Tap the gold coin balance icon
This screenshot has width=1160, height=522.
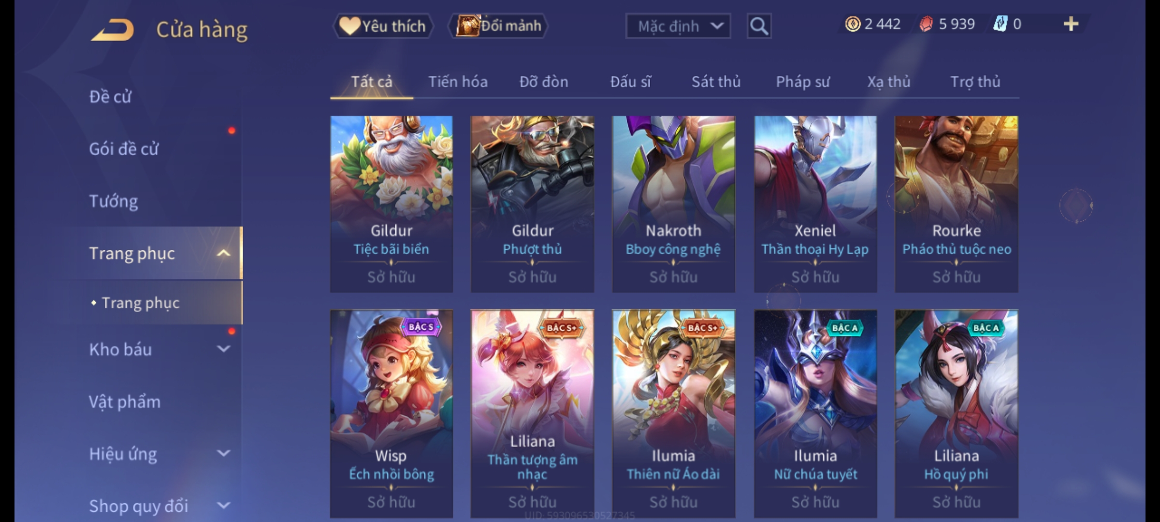click(x=853, y=24)
